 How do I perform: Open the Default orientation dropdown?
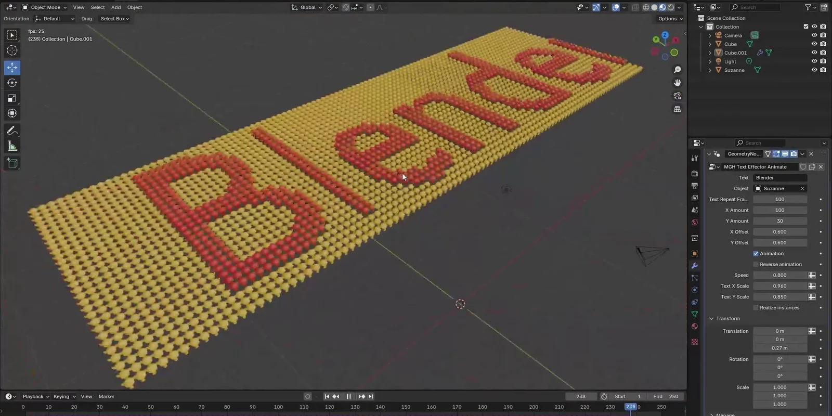tap(55, 19)
